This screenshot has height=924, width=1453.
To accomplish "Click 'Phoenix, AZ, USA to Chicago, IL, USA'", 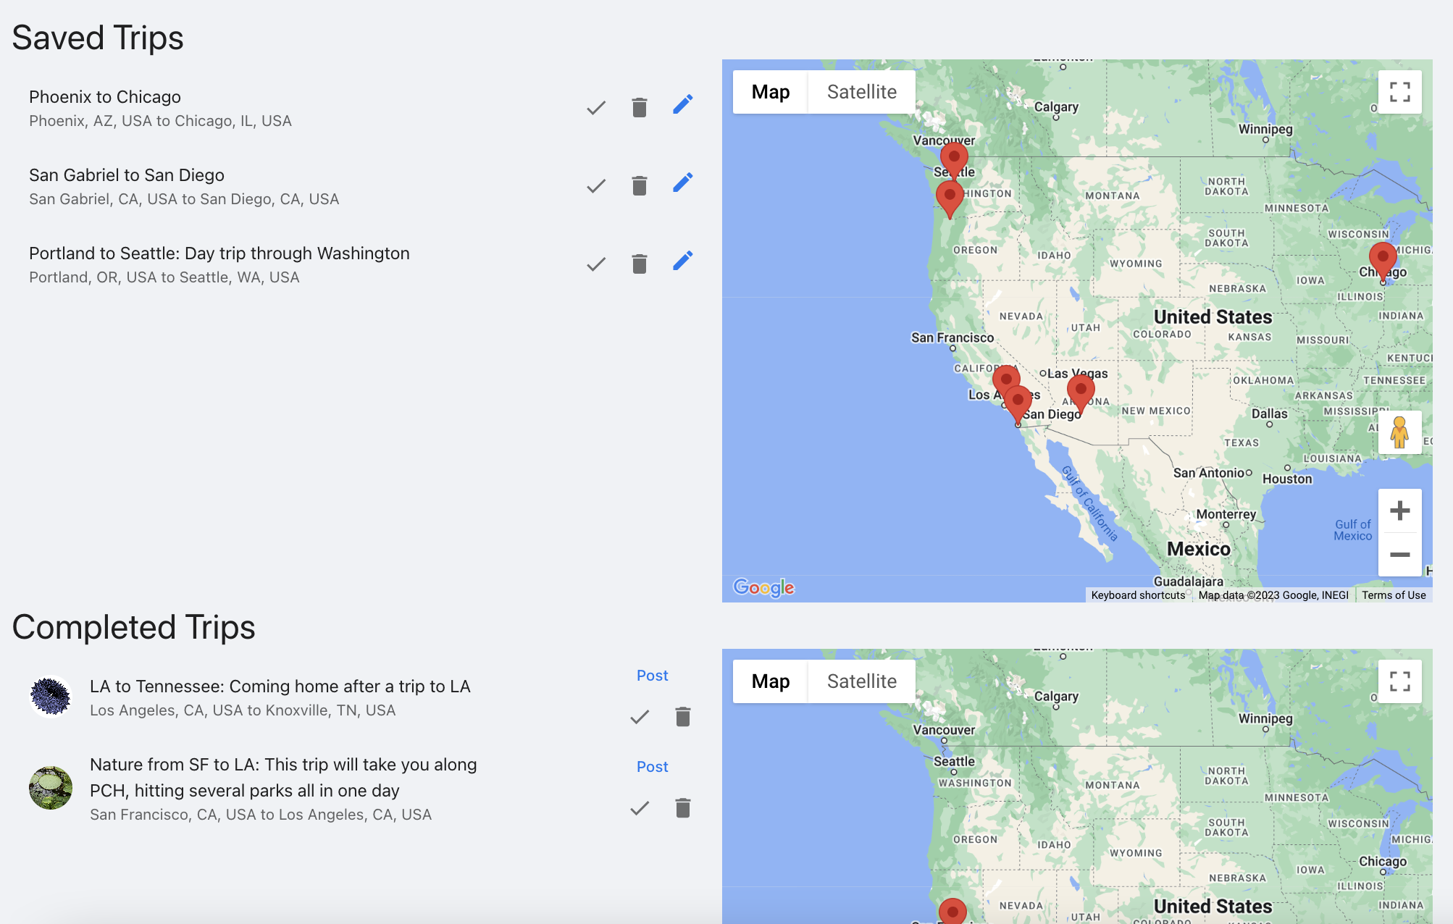I will pos(160,121).
